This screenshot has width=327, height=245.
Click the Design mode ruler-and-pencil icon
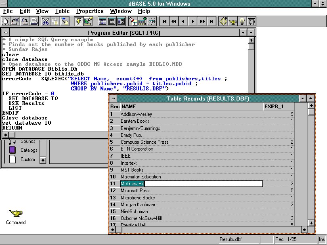coord(88,21)
